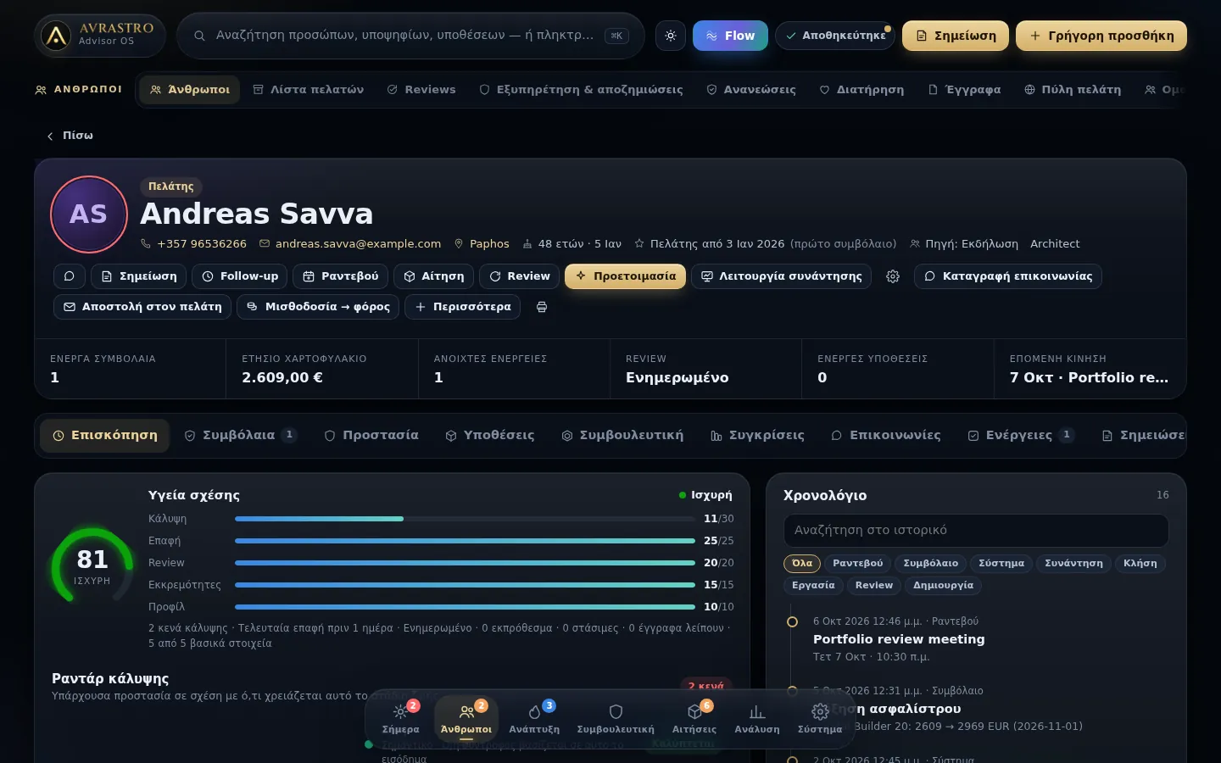The image size is (1221, 763).
Task: Switch to the Επικοινωνίες tab
Action: (x=886, y=436)
